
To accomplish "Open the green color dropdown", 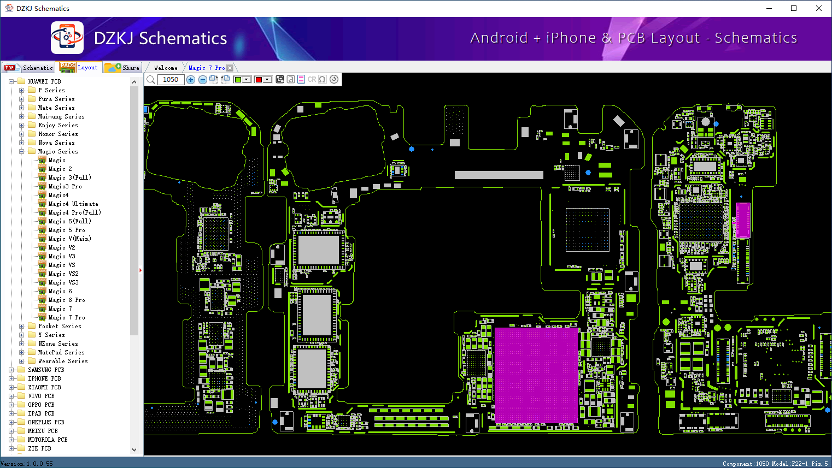I will point(247,80).
